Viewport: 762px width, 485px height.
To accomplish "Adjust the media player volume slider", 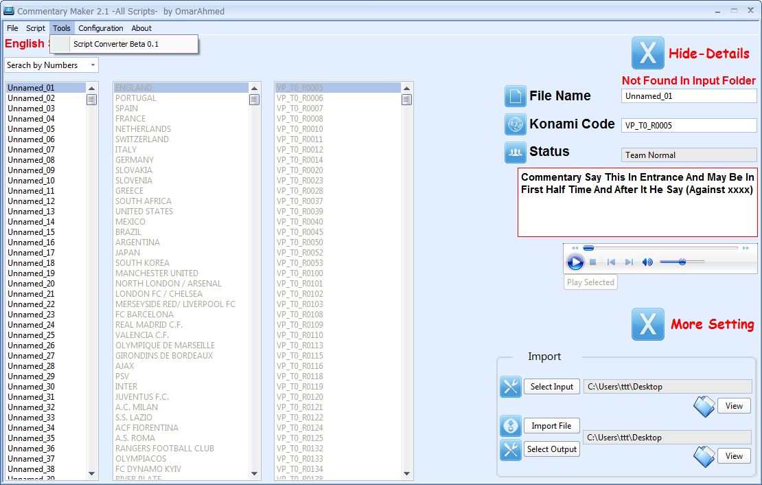I will click(682, 262).
